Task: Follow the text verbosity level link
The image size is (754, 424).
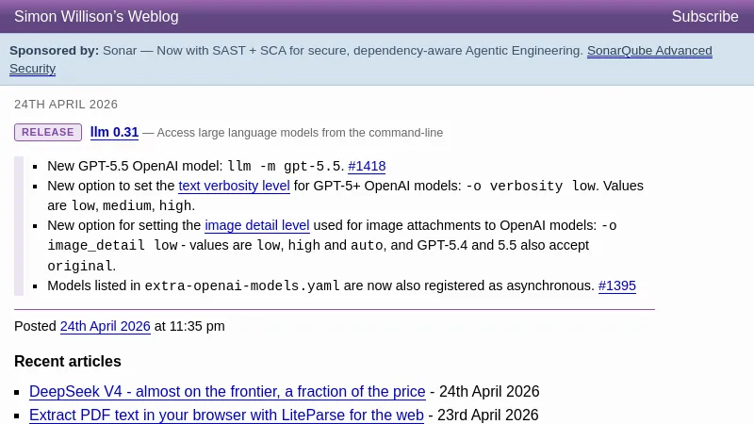Action: (x=234, y=187)
